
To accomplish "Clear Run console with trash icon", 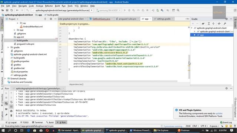I will [x=11, y=116].
